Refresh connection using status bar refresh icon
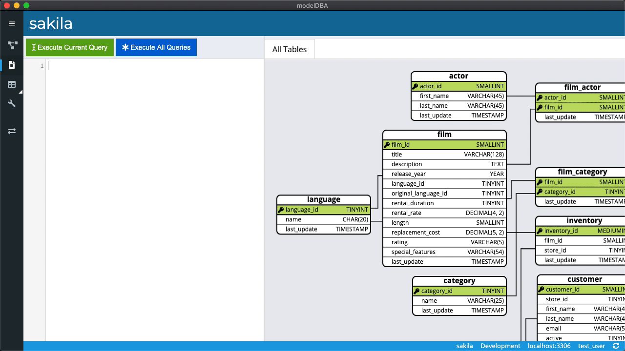Viewport: 625px width, 351px height. [616, 346]
